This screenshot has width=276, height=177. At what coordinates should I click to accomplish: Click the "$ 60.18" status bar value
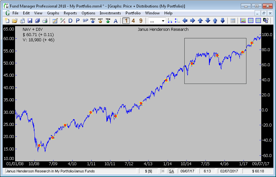click(258, 171)
